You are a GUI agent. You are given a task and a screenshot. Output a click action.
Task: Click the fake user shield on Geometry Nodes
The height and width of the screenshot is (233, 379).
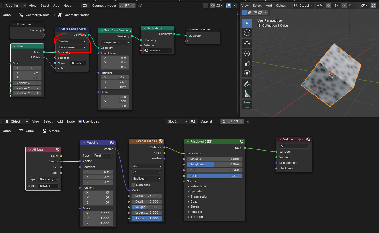(x=121, y=6)
